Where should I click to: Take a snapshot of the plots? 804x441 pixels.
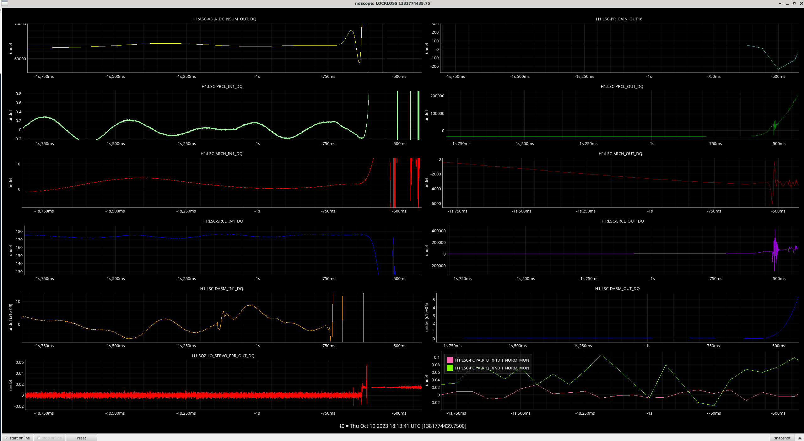pos(782,438)
